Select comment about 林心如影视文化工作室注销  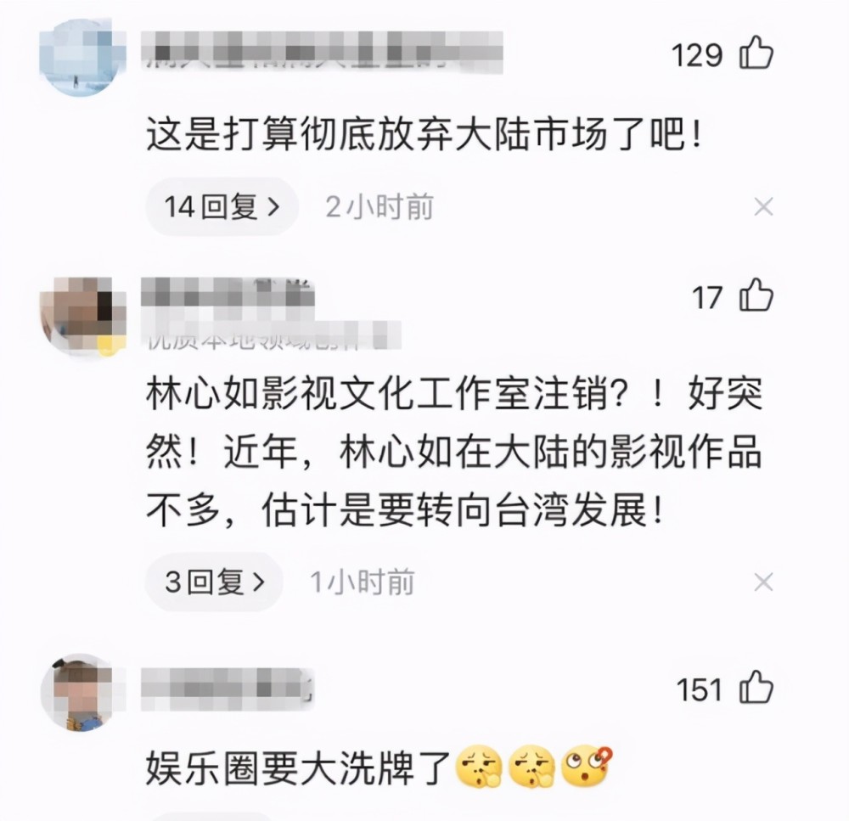point(453,451)
